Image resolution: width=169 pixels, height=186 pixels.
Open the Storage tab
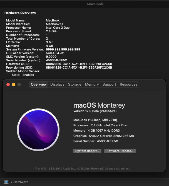(x=74, y=84)
